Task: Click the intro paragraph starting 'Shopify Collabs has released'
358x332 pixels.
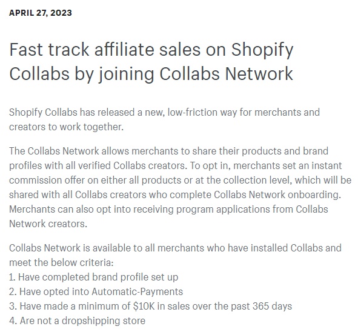Action: pyautogui.click(x=164, y=119)
